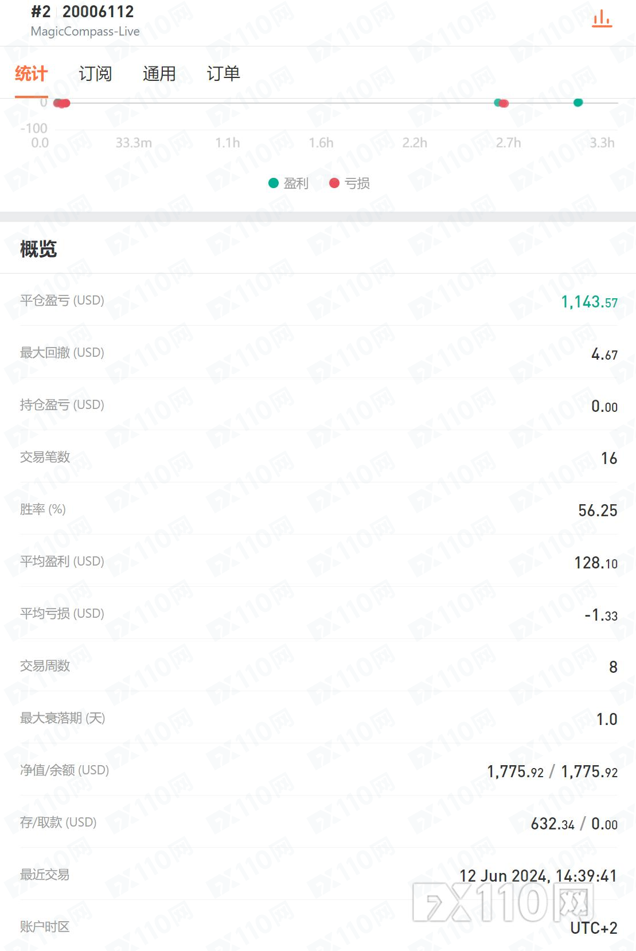Select red data point cluster near 0.0
The image size is (636, 951).
(x=63, y=104)
